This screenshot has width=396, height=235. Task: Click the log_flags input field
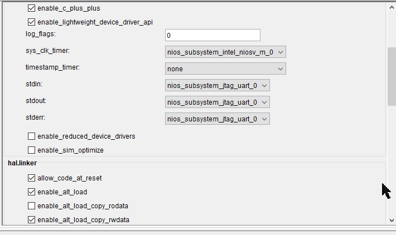(213, 36)
